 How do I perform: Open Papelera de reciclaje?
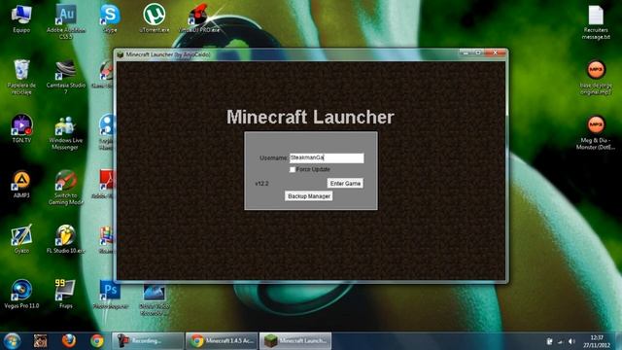tap(21, 77)
